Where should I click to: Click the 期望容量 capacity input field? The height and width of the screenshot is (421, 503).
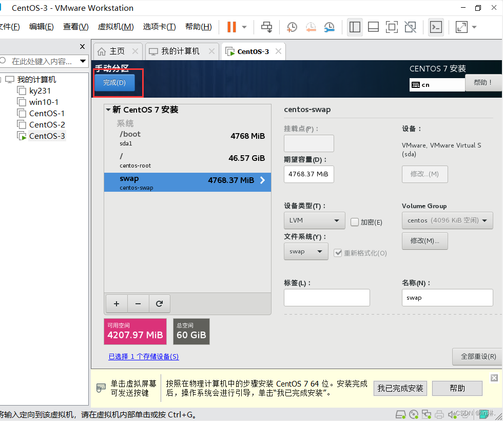308,174
